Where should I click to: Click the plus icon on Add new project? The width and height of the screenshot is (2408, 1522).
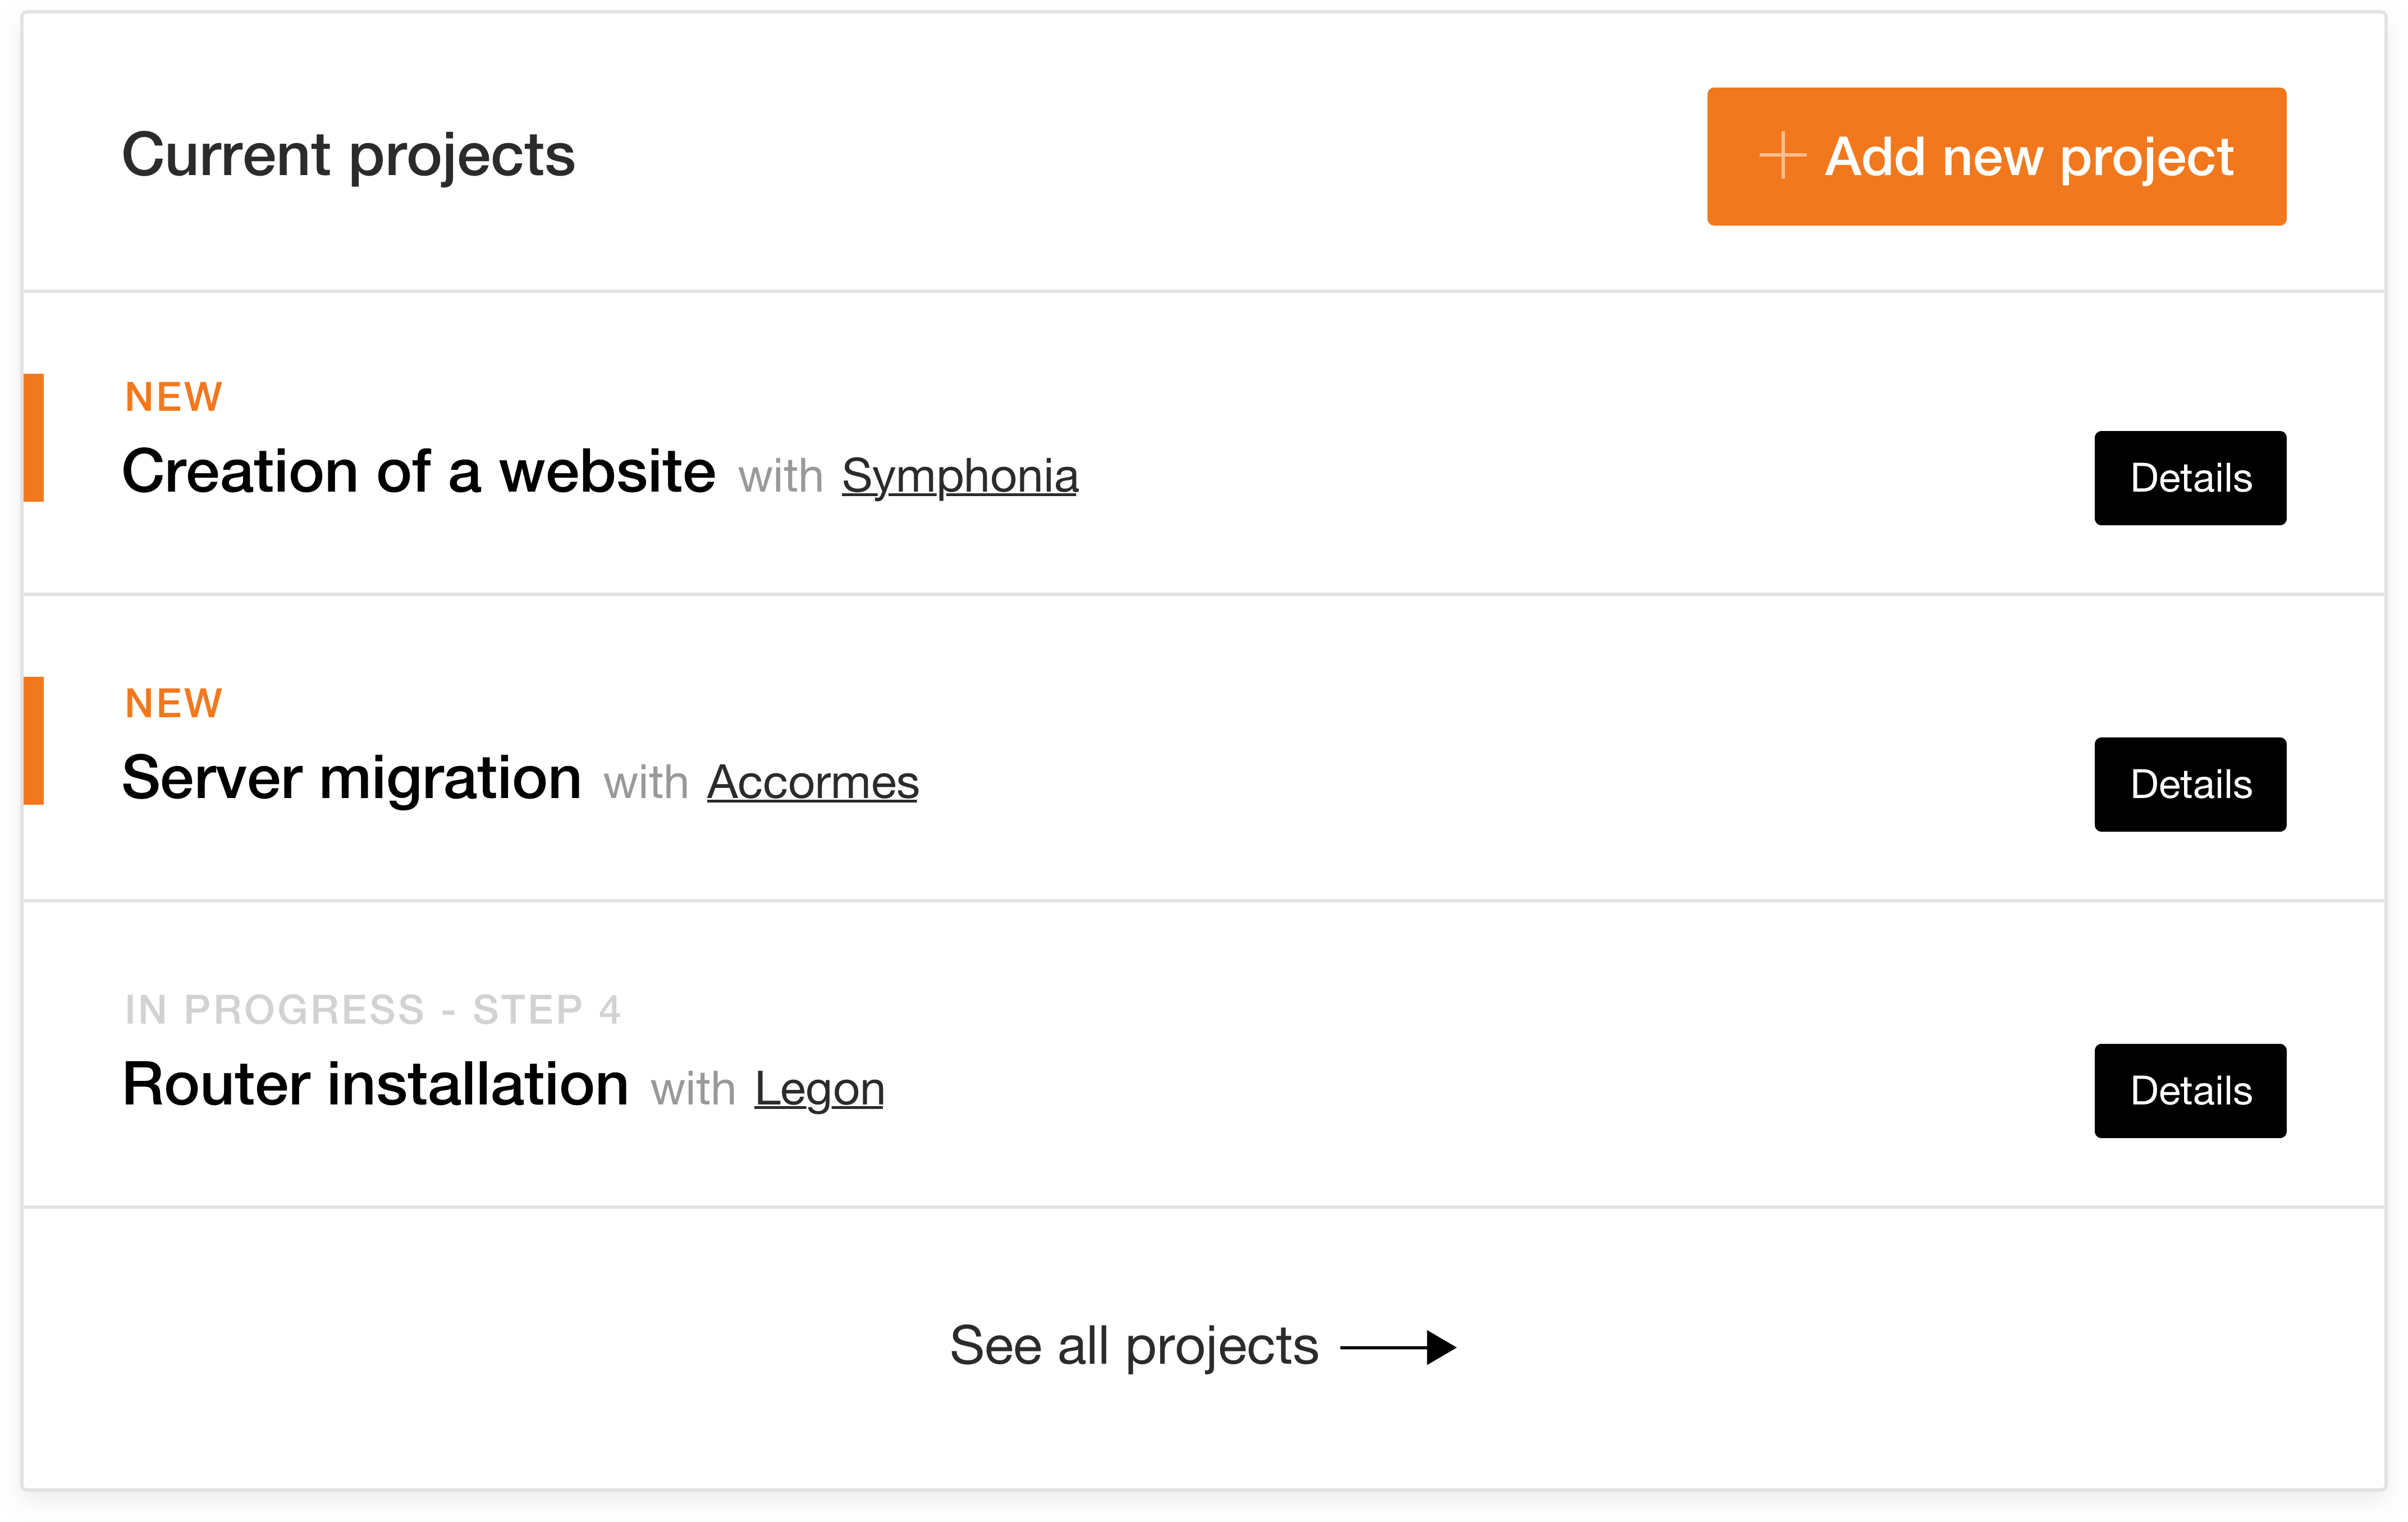click(x=1782, y=156)
